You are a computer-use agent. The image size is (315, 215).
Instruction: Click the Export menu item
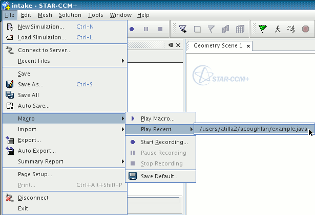tap(65, 140)
